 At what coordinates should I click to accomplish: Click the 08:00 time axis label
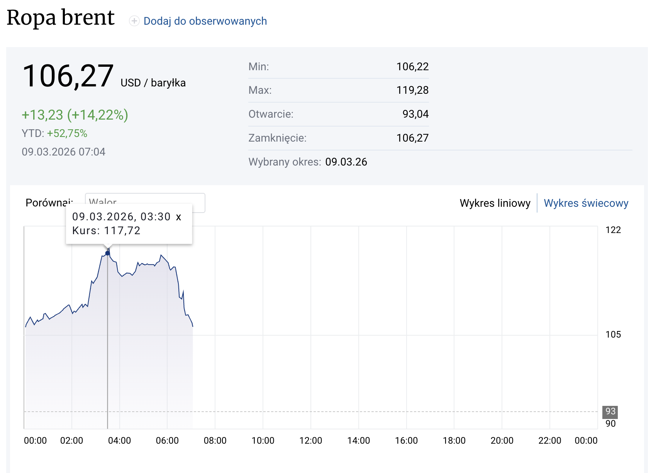point(215,441)
